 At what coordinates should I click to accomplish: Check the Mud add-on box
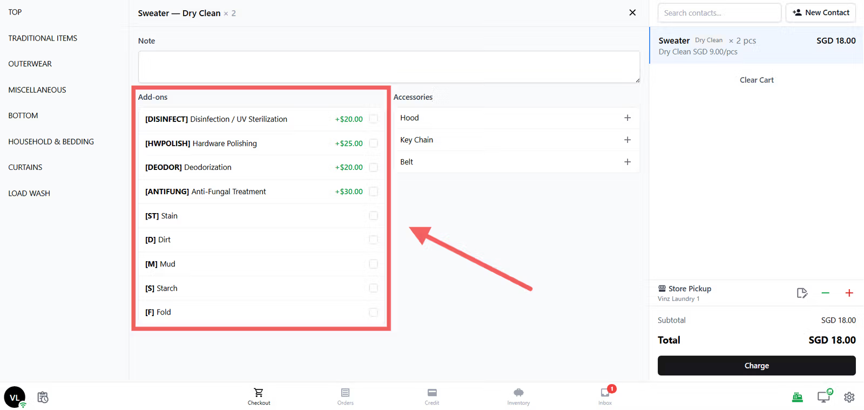point(373,264)
